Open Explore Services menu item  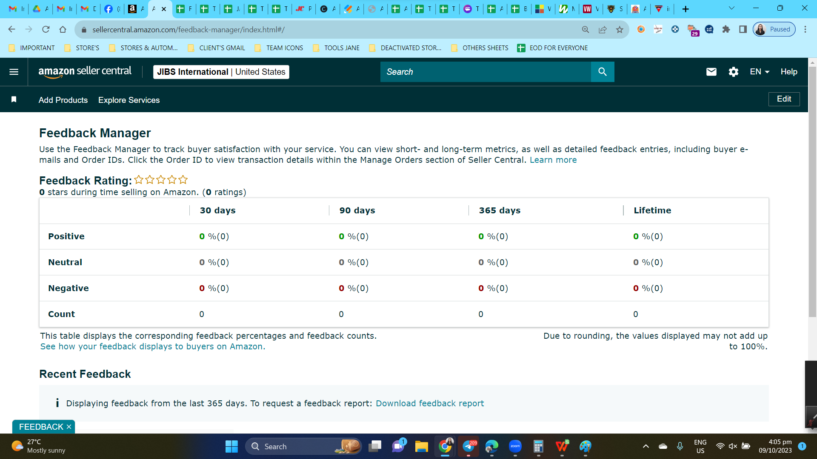tap(129, 100)
